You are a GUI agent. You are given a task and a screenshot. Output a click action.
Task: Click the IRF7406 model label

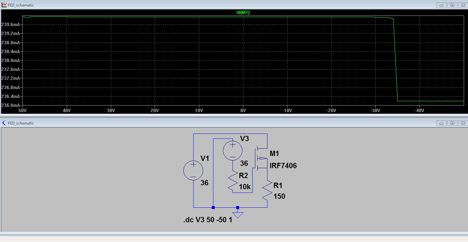[x=283, y=166]
